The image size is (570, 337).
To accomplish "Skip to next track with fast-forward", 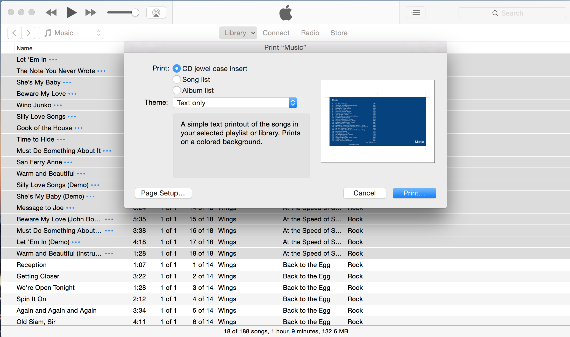I will 91,12.
